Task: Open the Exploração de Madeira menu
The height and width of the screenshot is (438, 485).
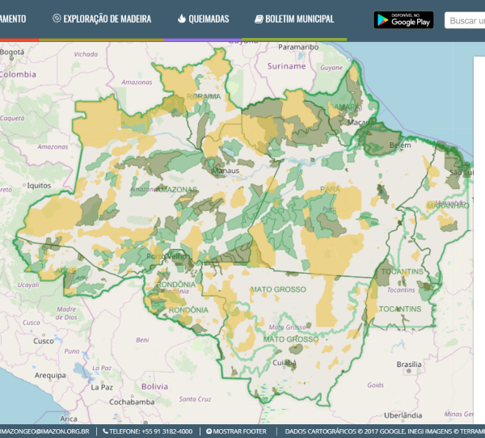Action: tap(108, 19)
